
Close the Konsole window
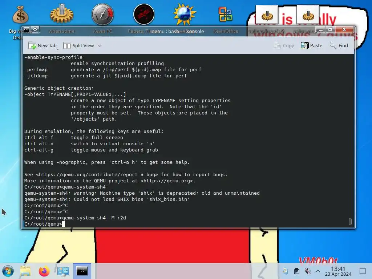point(344,30)
